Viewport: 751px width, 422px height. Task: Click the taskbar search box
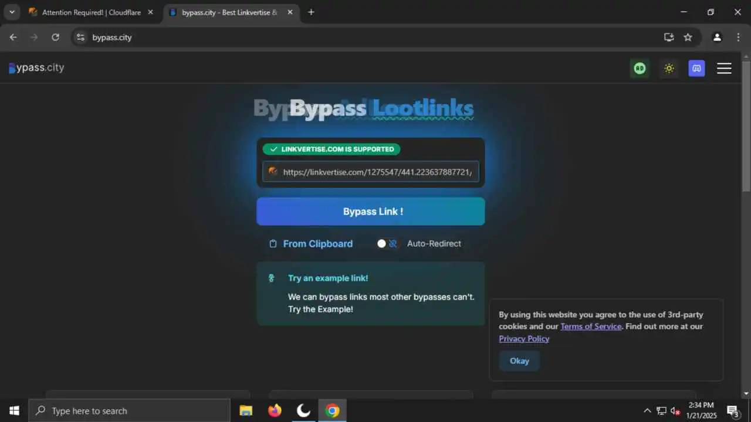point(129,411)
